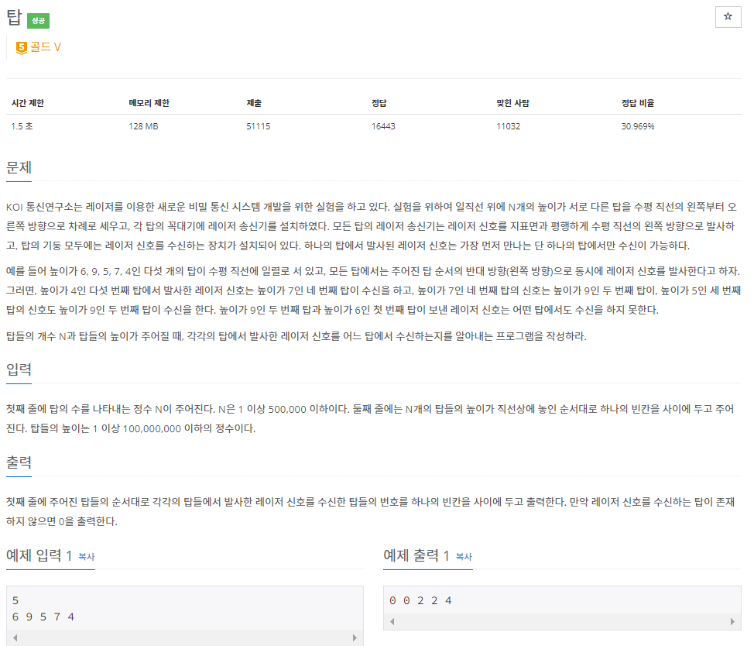The height and width of the screenshot is (646, 754).
Task: Click the 정답 비율 column header
Action: coord(638,103)
